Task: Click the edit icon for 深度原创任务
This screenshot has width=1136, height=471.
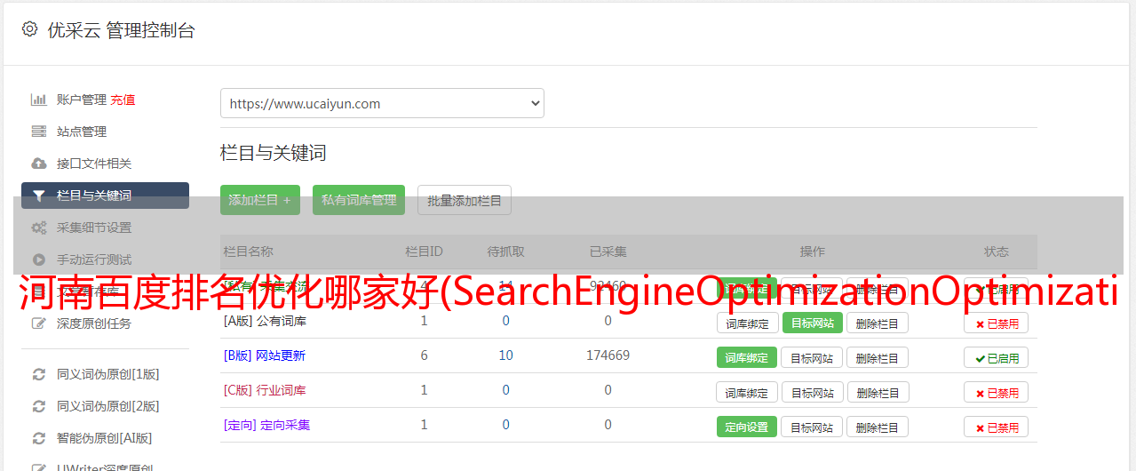Action: [38, 323]
